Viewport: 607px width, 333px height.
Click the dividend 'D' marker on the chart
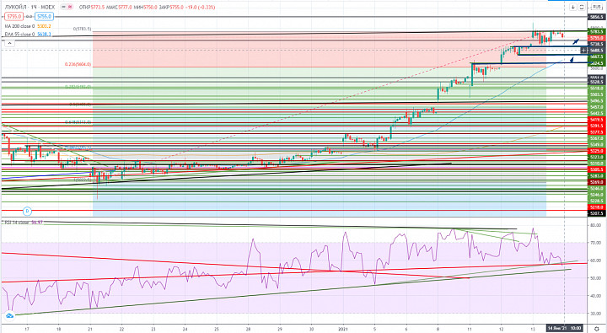(27, 211)
